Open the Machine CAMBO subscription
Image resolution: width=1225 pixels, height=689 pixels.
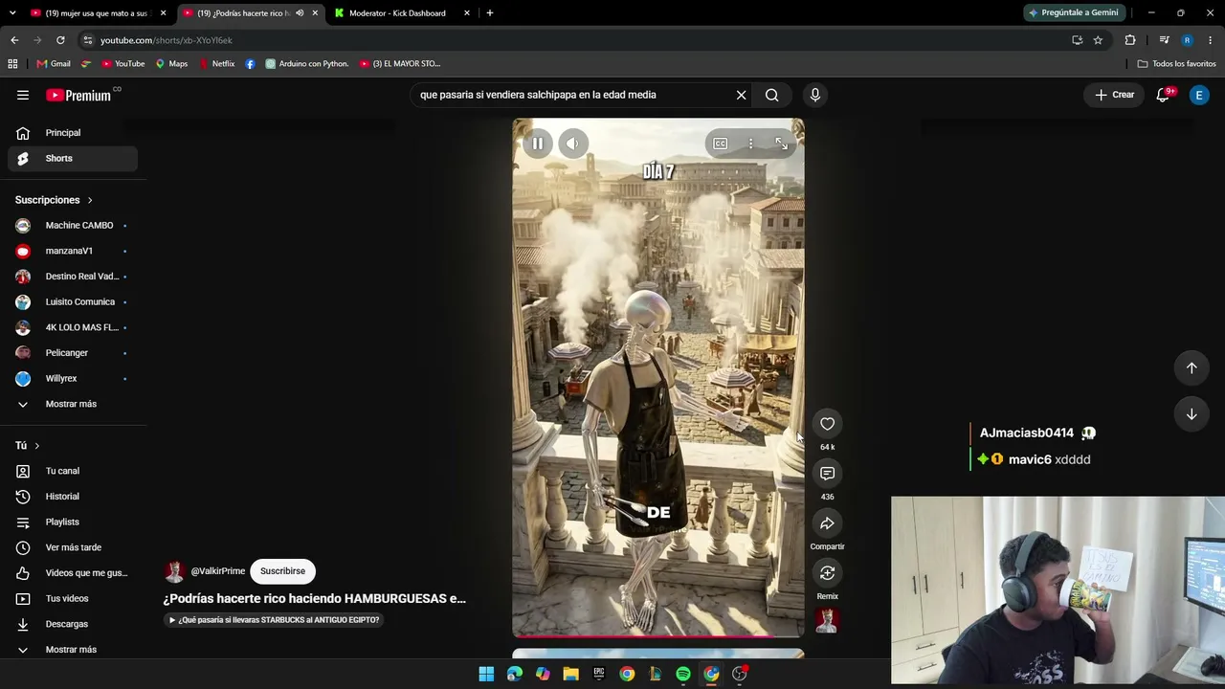coord(73,225)
